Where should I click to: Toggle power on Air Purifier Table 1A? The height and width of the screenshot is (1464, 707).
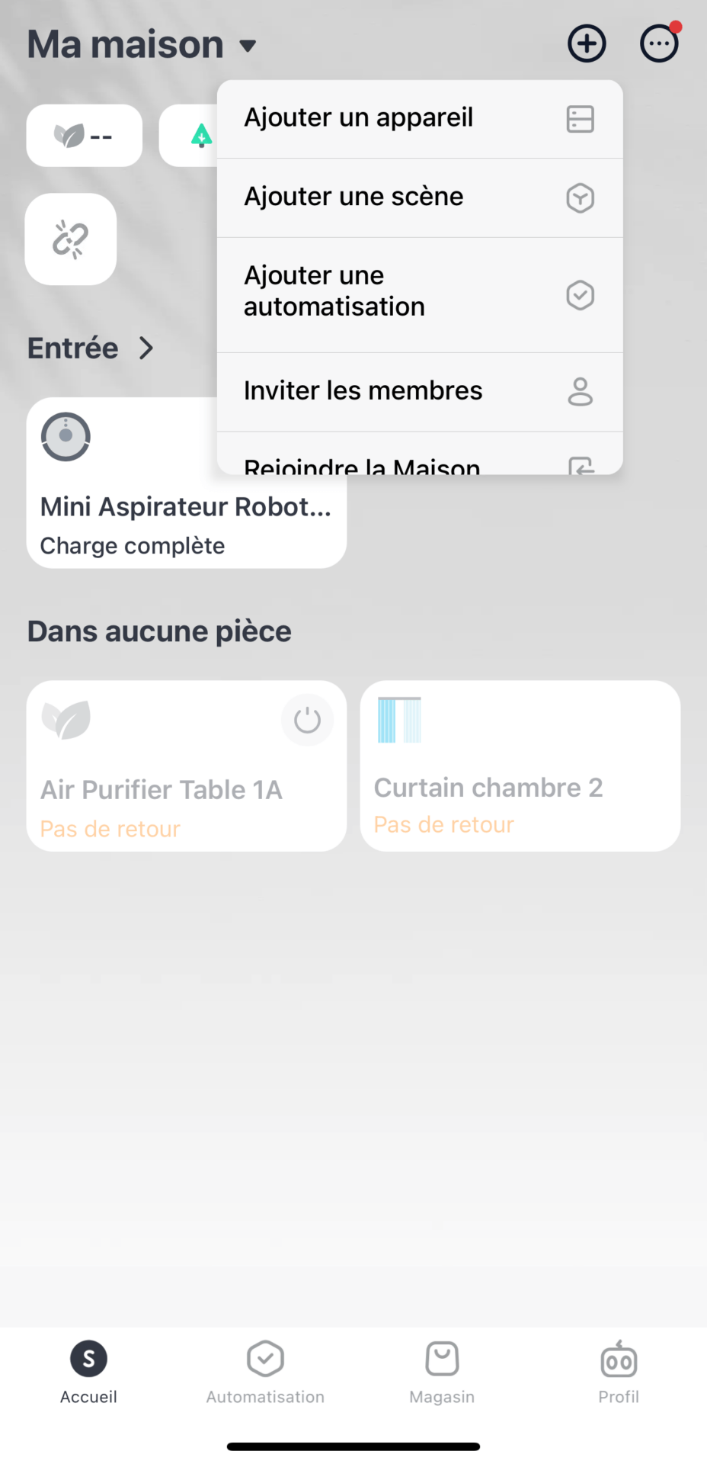(x=307, y=720)
